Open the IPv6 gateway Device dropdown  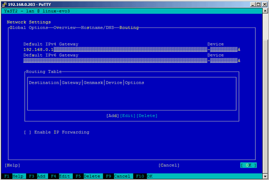tap(225, 61)
